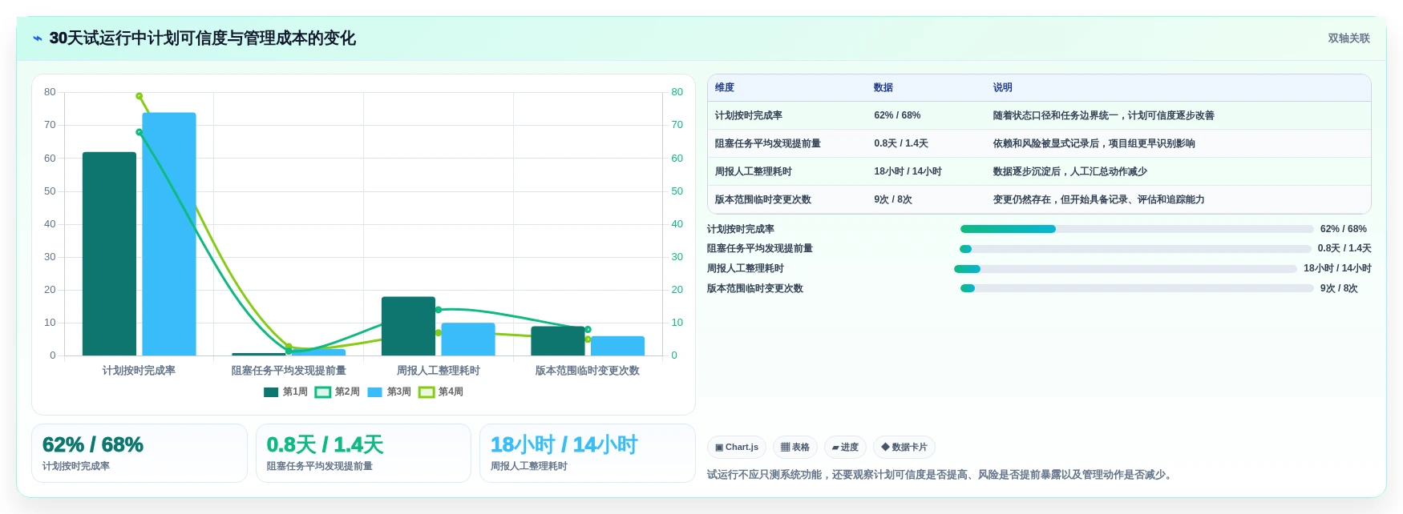Click the 计划按时完成率 progress bar
Viewport: 1403px width, 514px height.
coord(1137,229)
